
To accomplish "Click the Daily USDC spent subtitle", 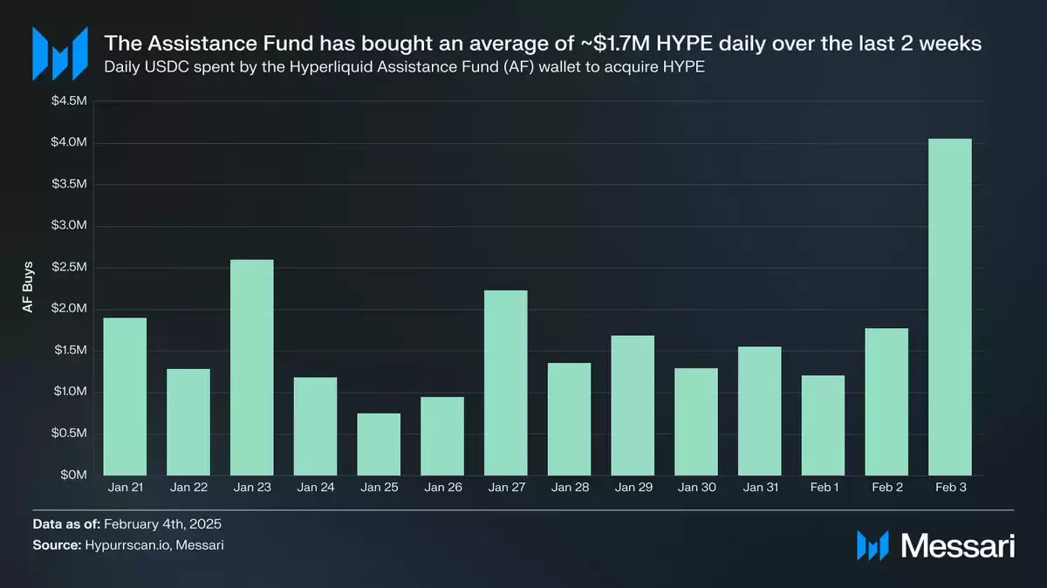I will pos(404,67).
